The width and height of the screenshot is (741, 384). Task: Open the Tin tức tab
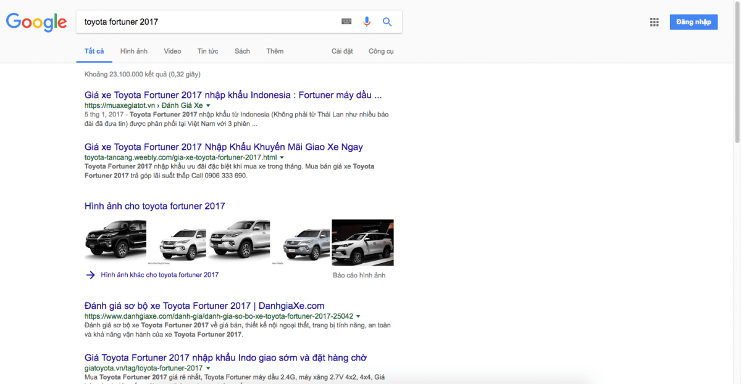(x=208, y=51)
